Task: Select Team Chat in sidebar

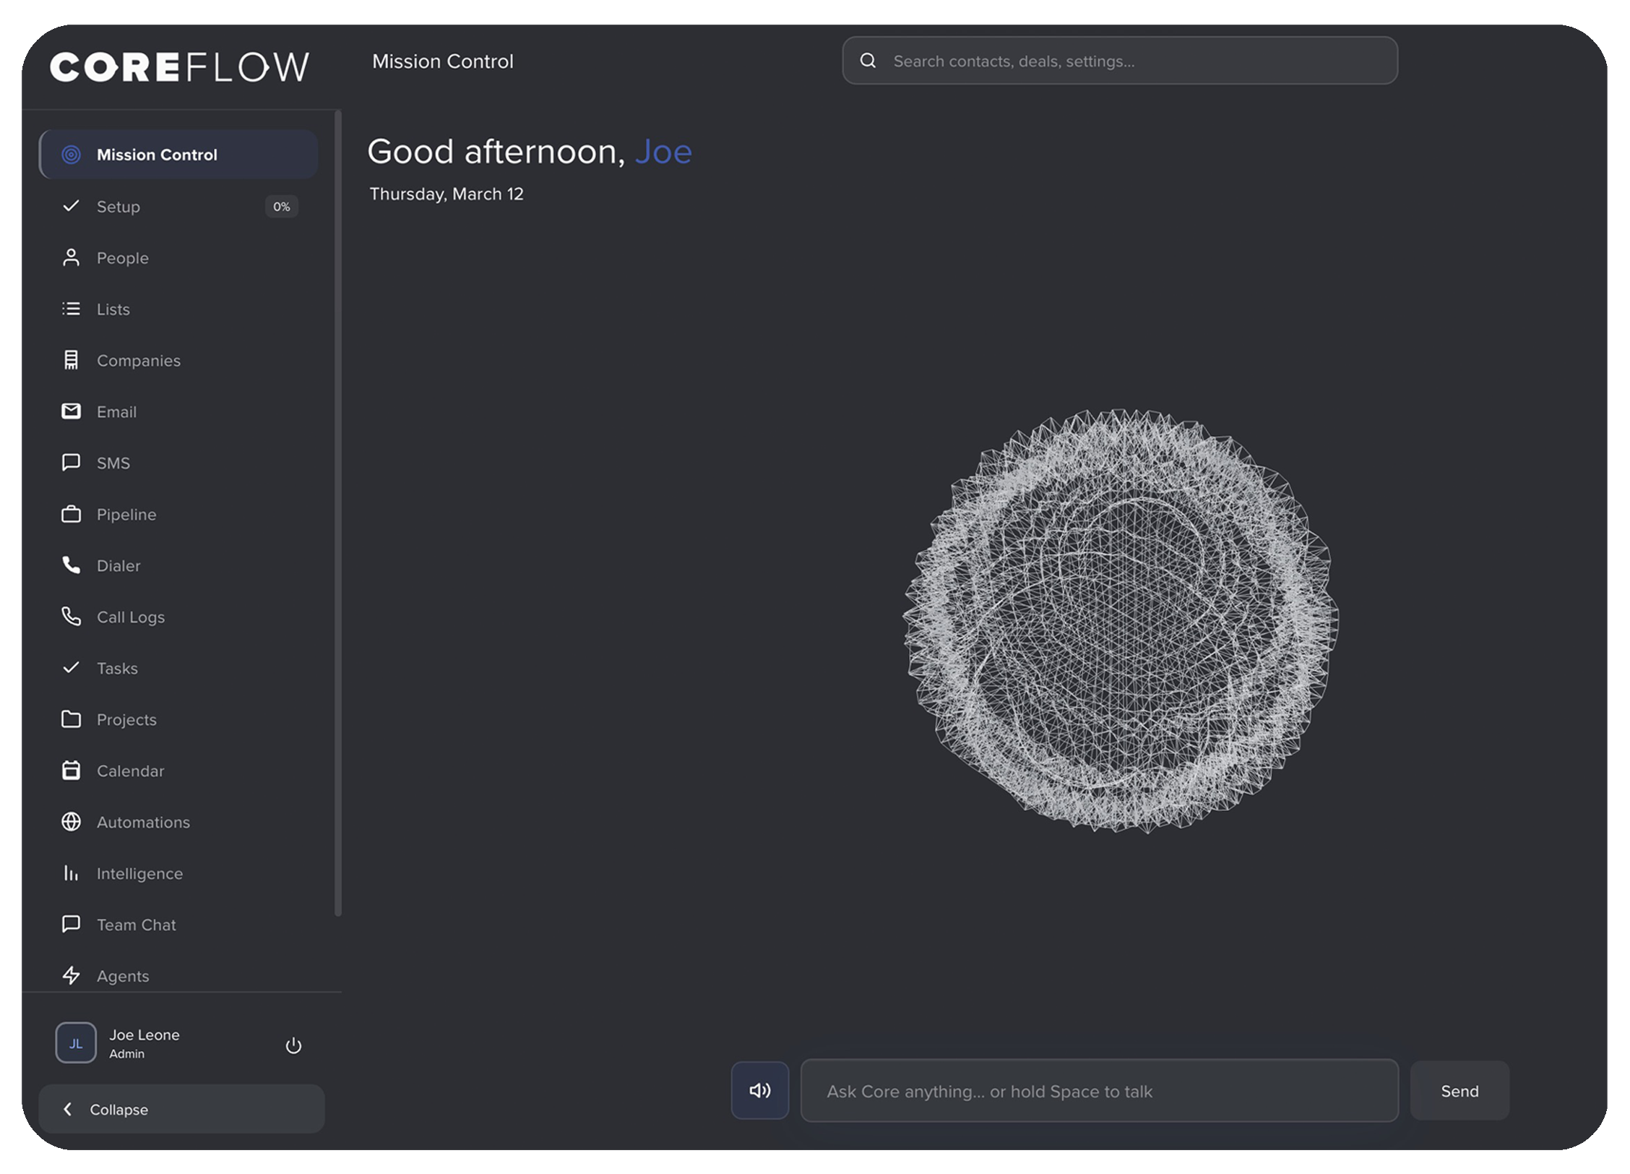Action: tap(136, 925)
